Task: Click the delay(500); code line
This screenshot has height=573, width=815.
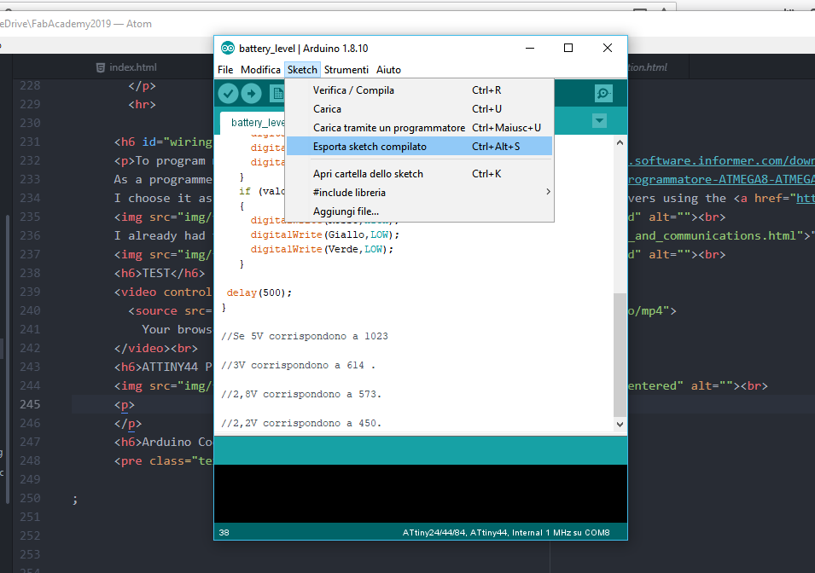Action: point(259,292)
